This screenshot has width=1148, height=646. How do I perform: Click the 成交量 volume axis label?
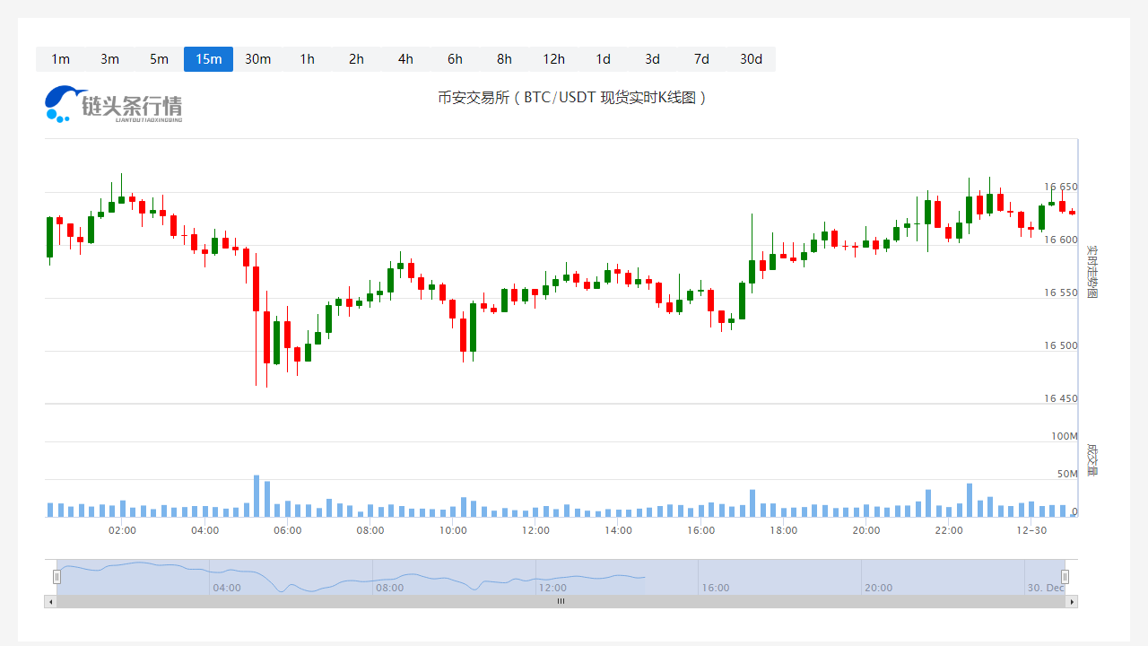pos(1091,458)
